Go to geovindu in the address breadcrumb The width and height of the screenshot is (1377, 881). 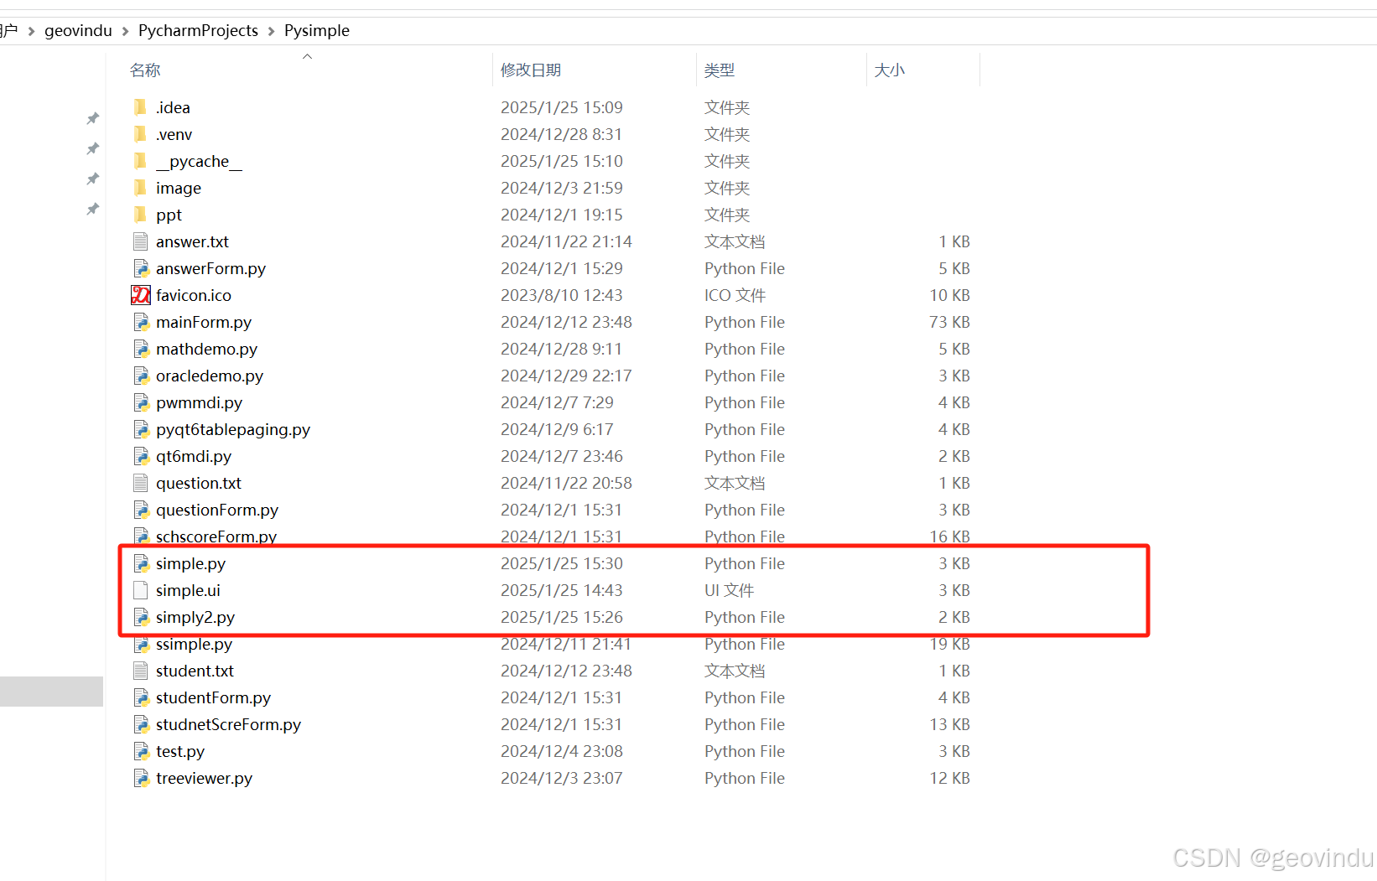point(78,30)
